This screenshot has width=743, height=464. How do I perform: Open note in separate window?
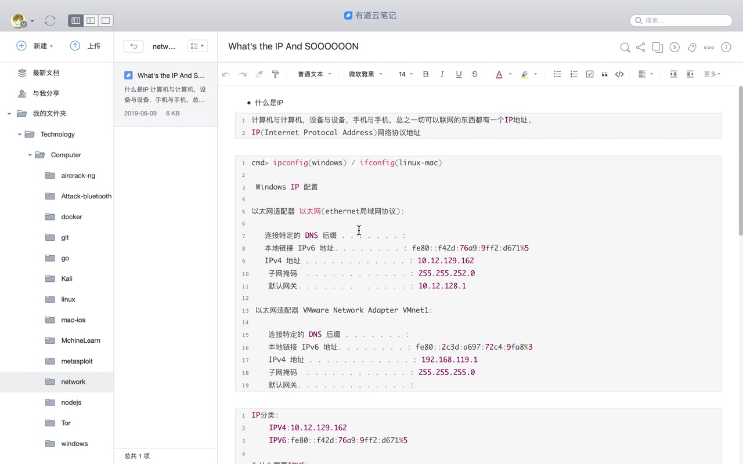(x=658, y=48)
